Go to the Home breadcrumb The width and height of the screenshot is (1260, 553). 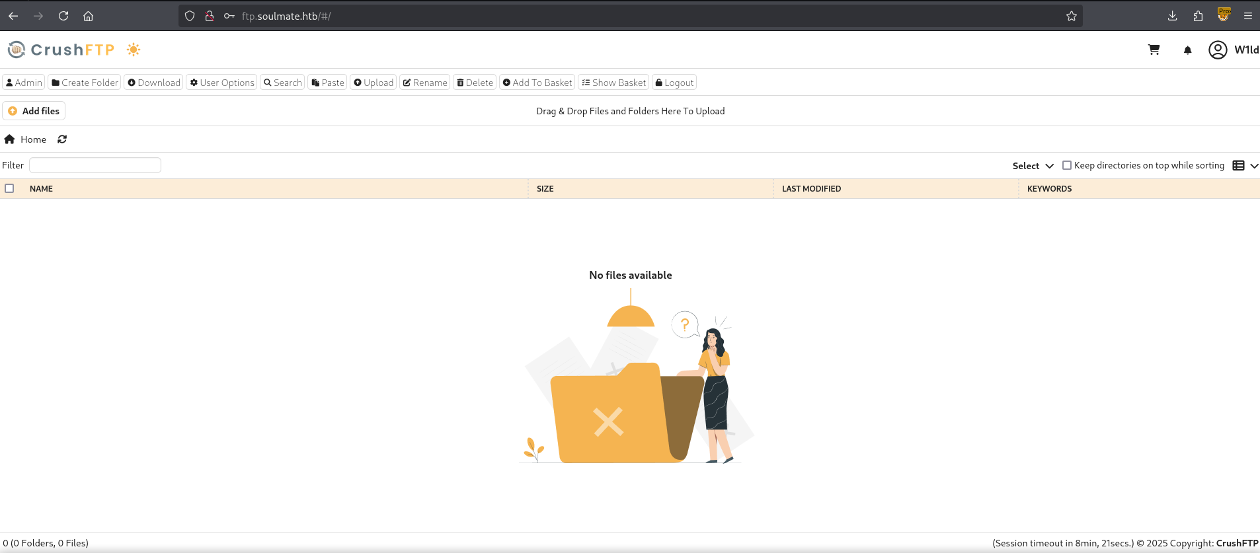(x=33, y=139)
